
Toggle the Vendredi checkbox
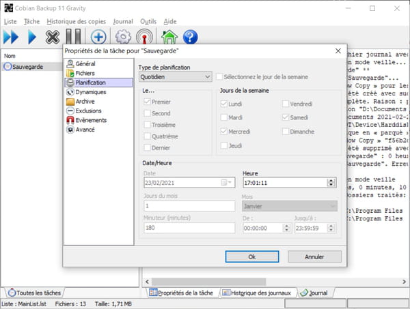pos(285,104)
